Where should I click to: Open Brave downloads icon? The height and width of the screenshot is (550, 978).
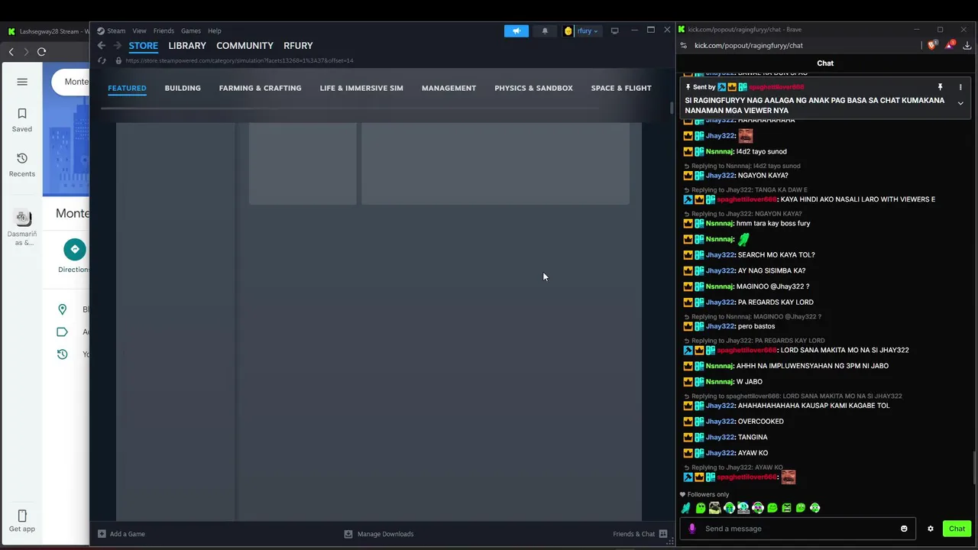967,45
